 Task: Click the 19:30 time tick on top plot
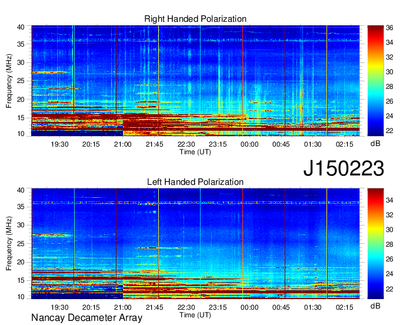[59, 144]
